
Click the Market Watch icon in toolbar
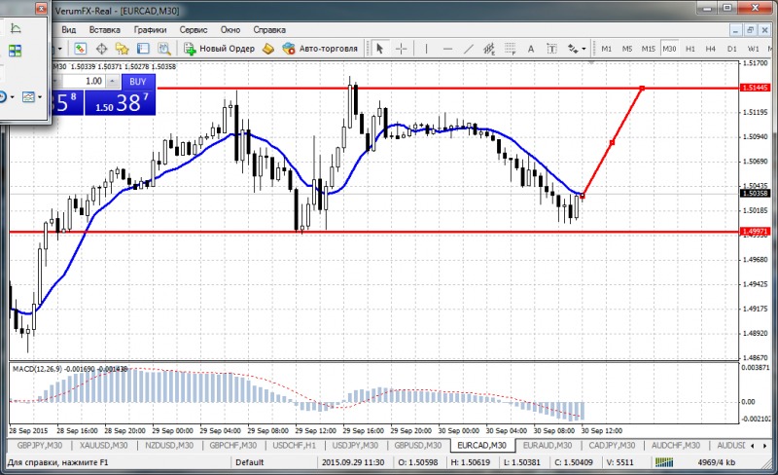coord(80,48)
